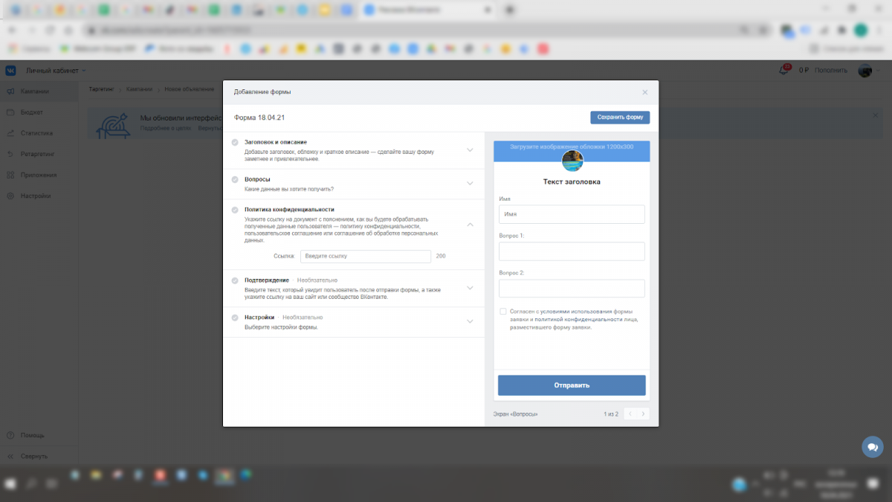Close the form creation dialog

click(x=644, y=92)
